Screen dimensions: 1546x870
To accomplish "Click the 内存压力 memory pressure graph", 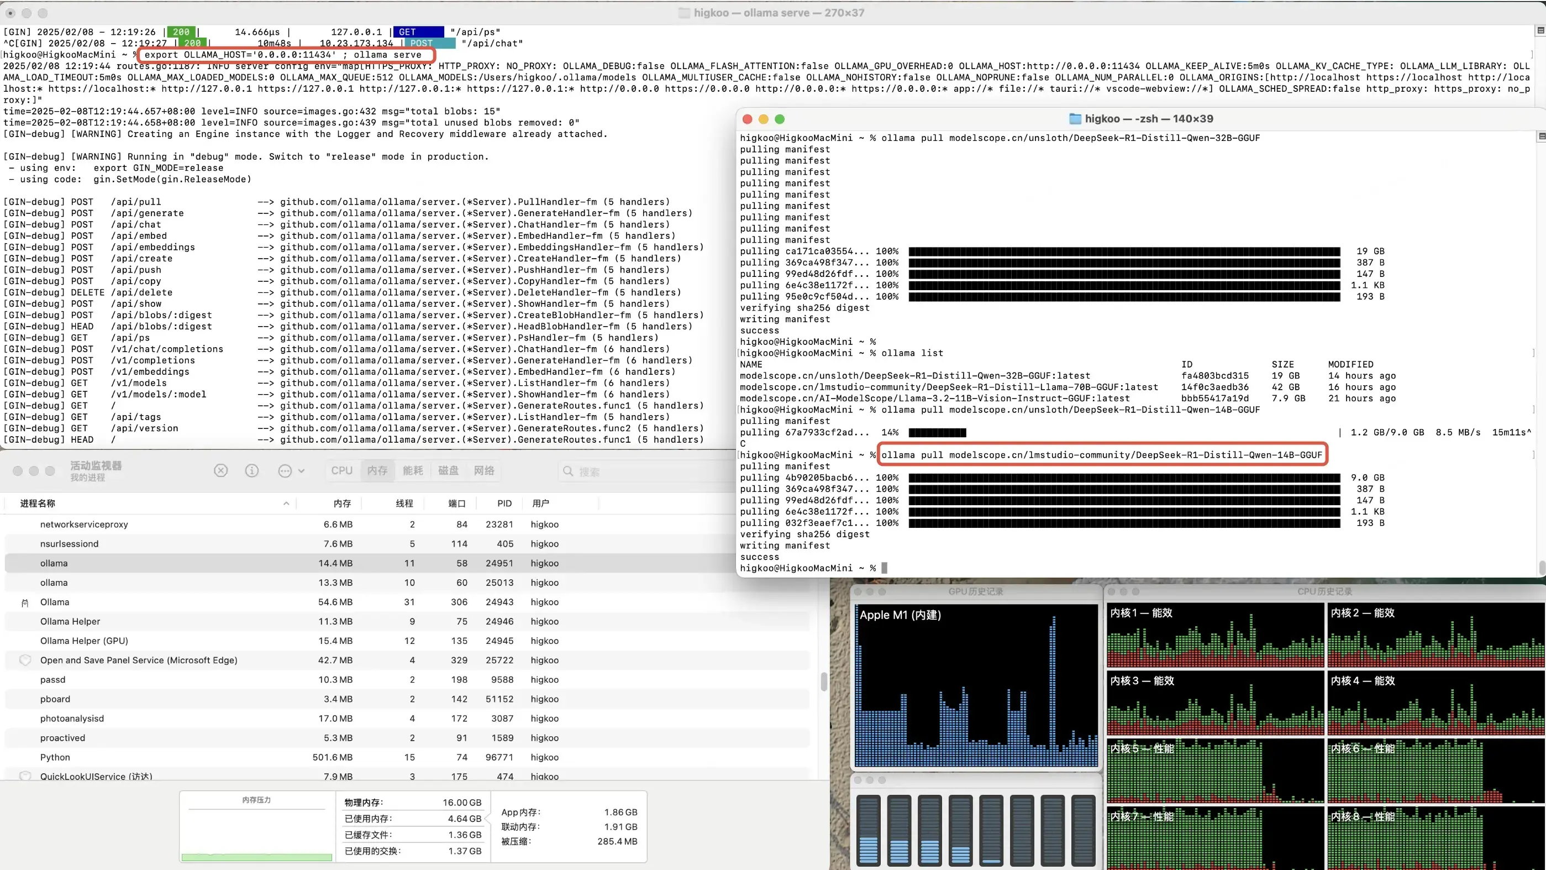I will [x=257, y=835].
